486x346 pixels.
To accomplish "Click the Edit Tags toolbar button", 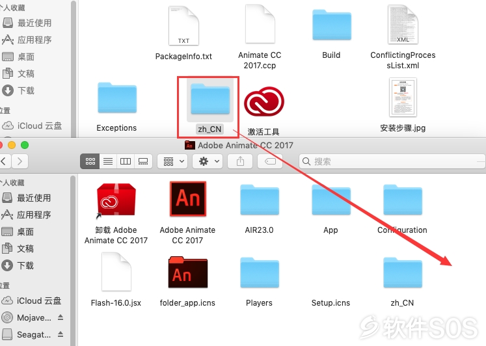I will (270, 161).
